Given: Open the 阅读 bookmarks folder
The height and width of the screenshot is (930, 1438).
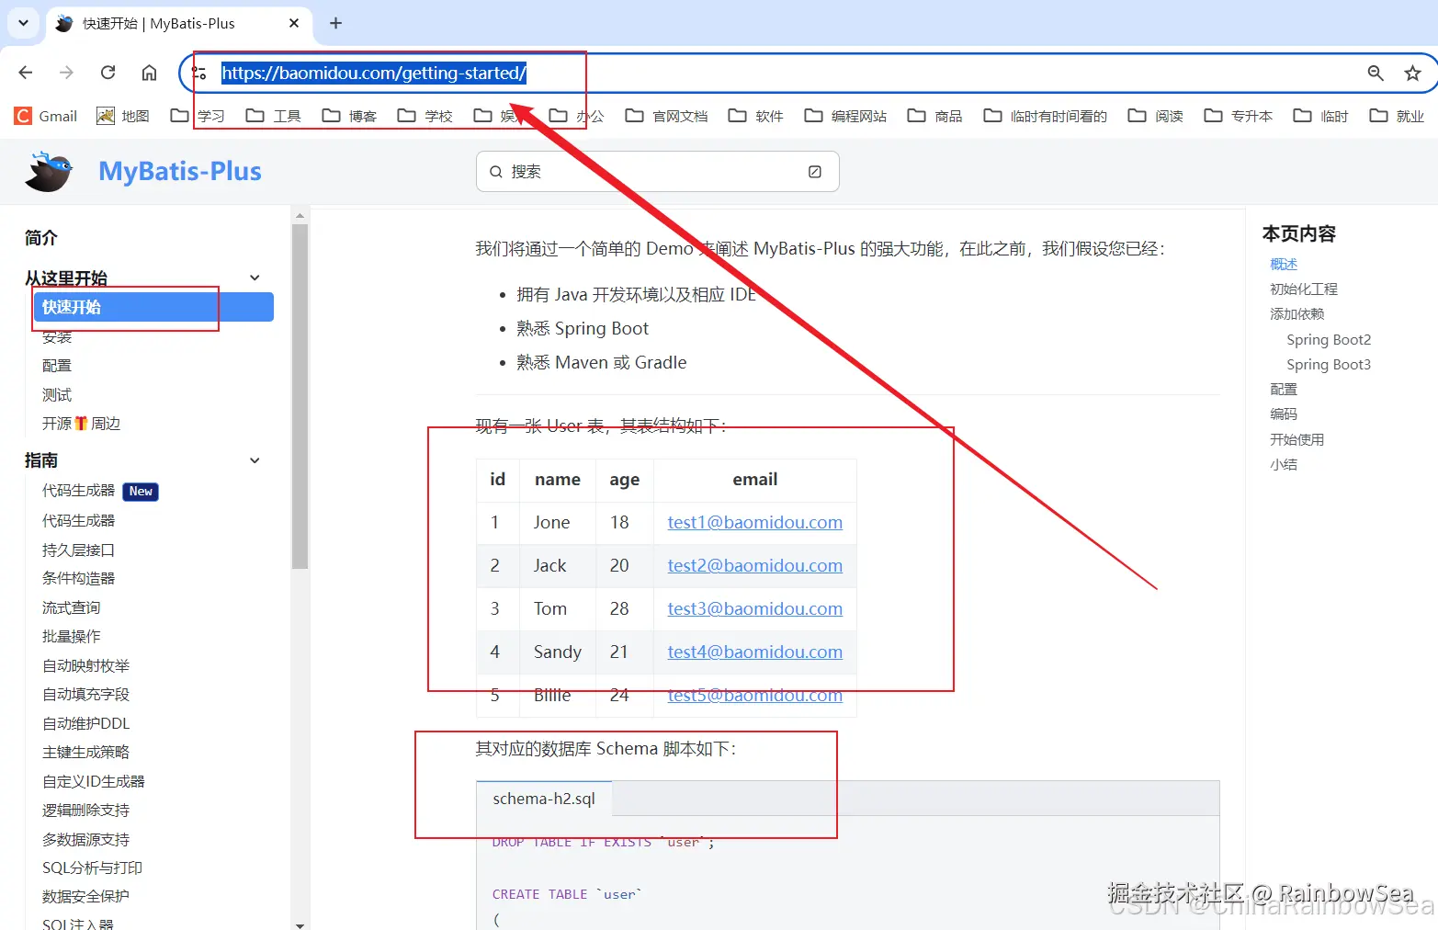Looking at the screenshot, I should pyautogui.click(x=1156, y=116).
